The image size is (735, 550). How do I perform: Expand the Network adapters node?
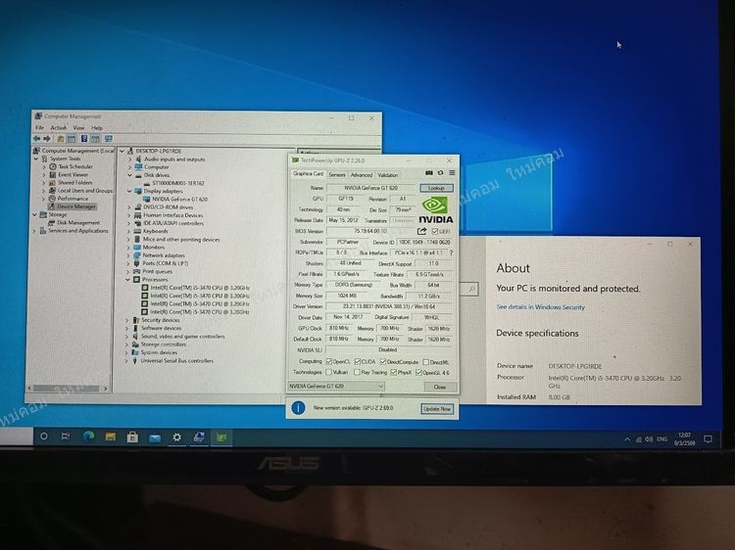click(128, 255)
